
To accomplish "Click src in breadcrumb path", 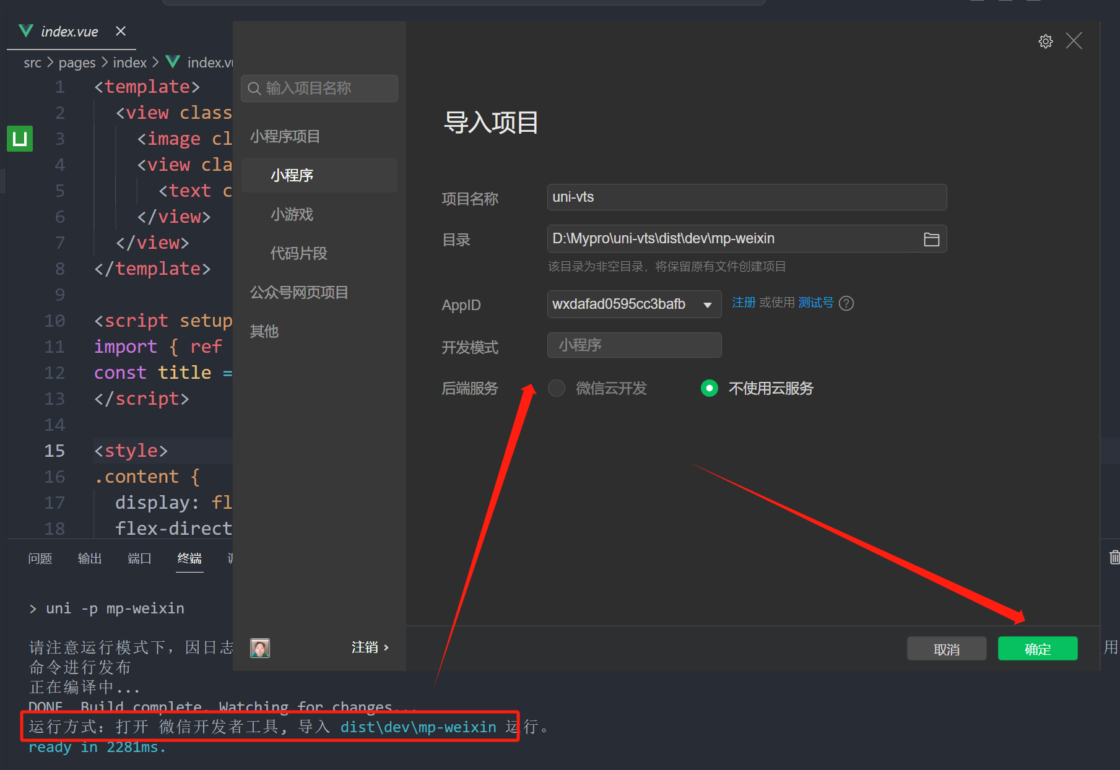I will coord(32,63).
